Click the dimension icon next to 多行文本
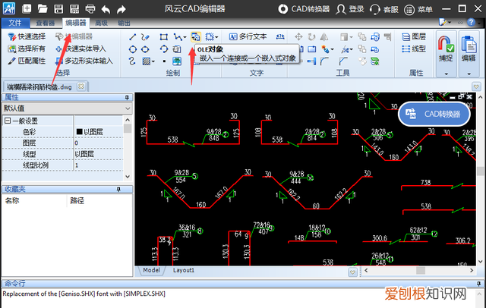 (x=280, y=37)
